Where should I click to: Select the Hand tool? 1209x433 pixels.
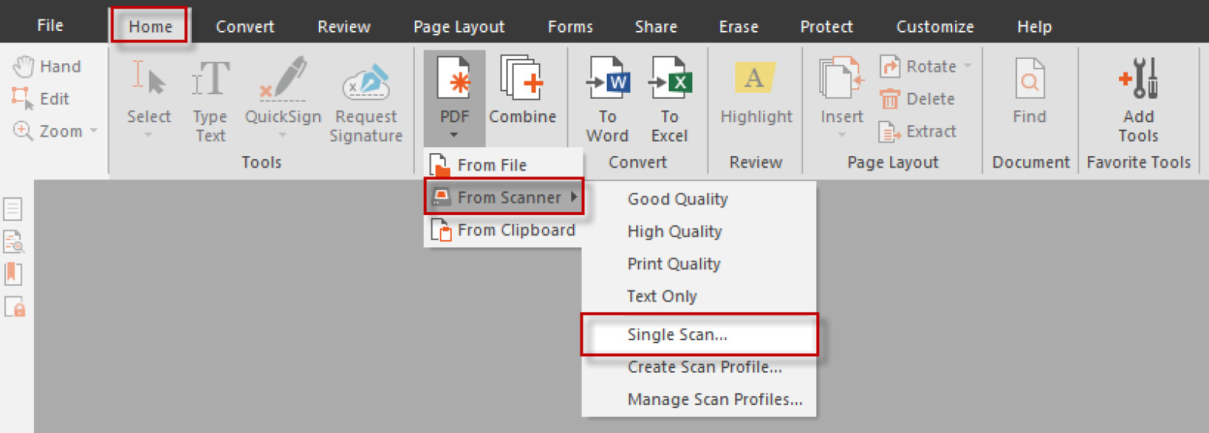click(47, 66)
